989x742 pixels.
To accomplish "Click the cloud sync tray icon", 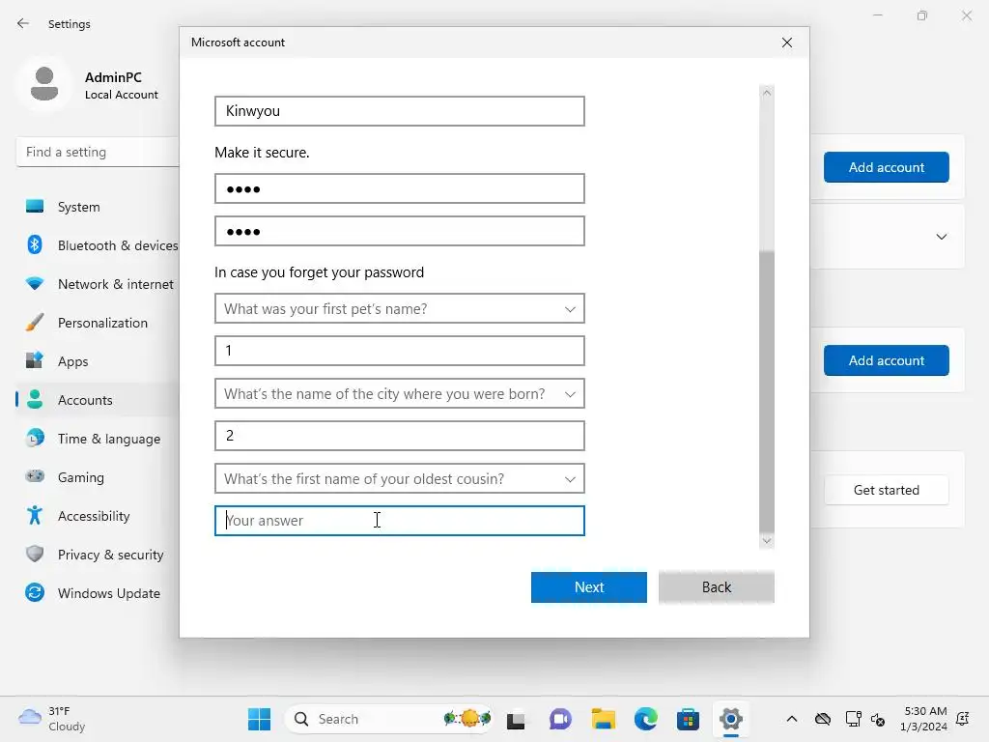I will 823,719.
